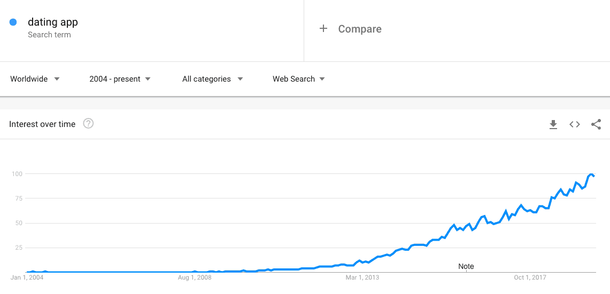Download the chart data as CSV
Image resolution: width=610 pixels, height=294 pixels.
(553, 124)
